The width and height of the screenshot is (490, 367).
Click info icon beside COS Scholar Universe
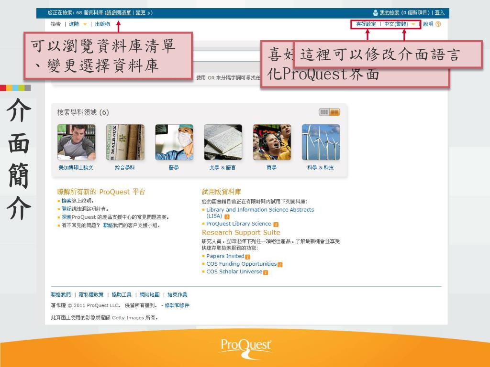pos(266,272)
